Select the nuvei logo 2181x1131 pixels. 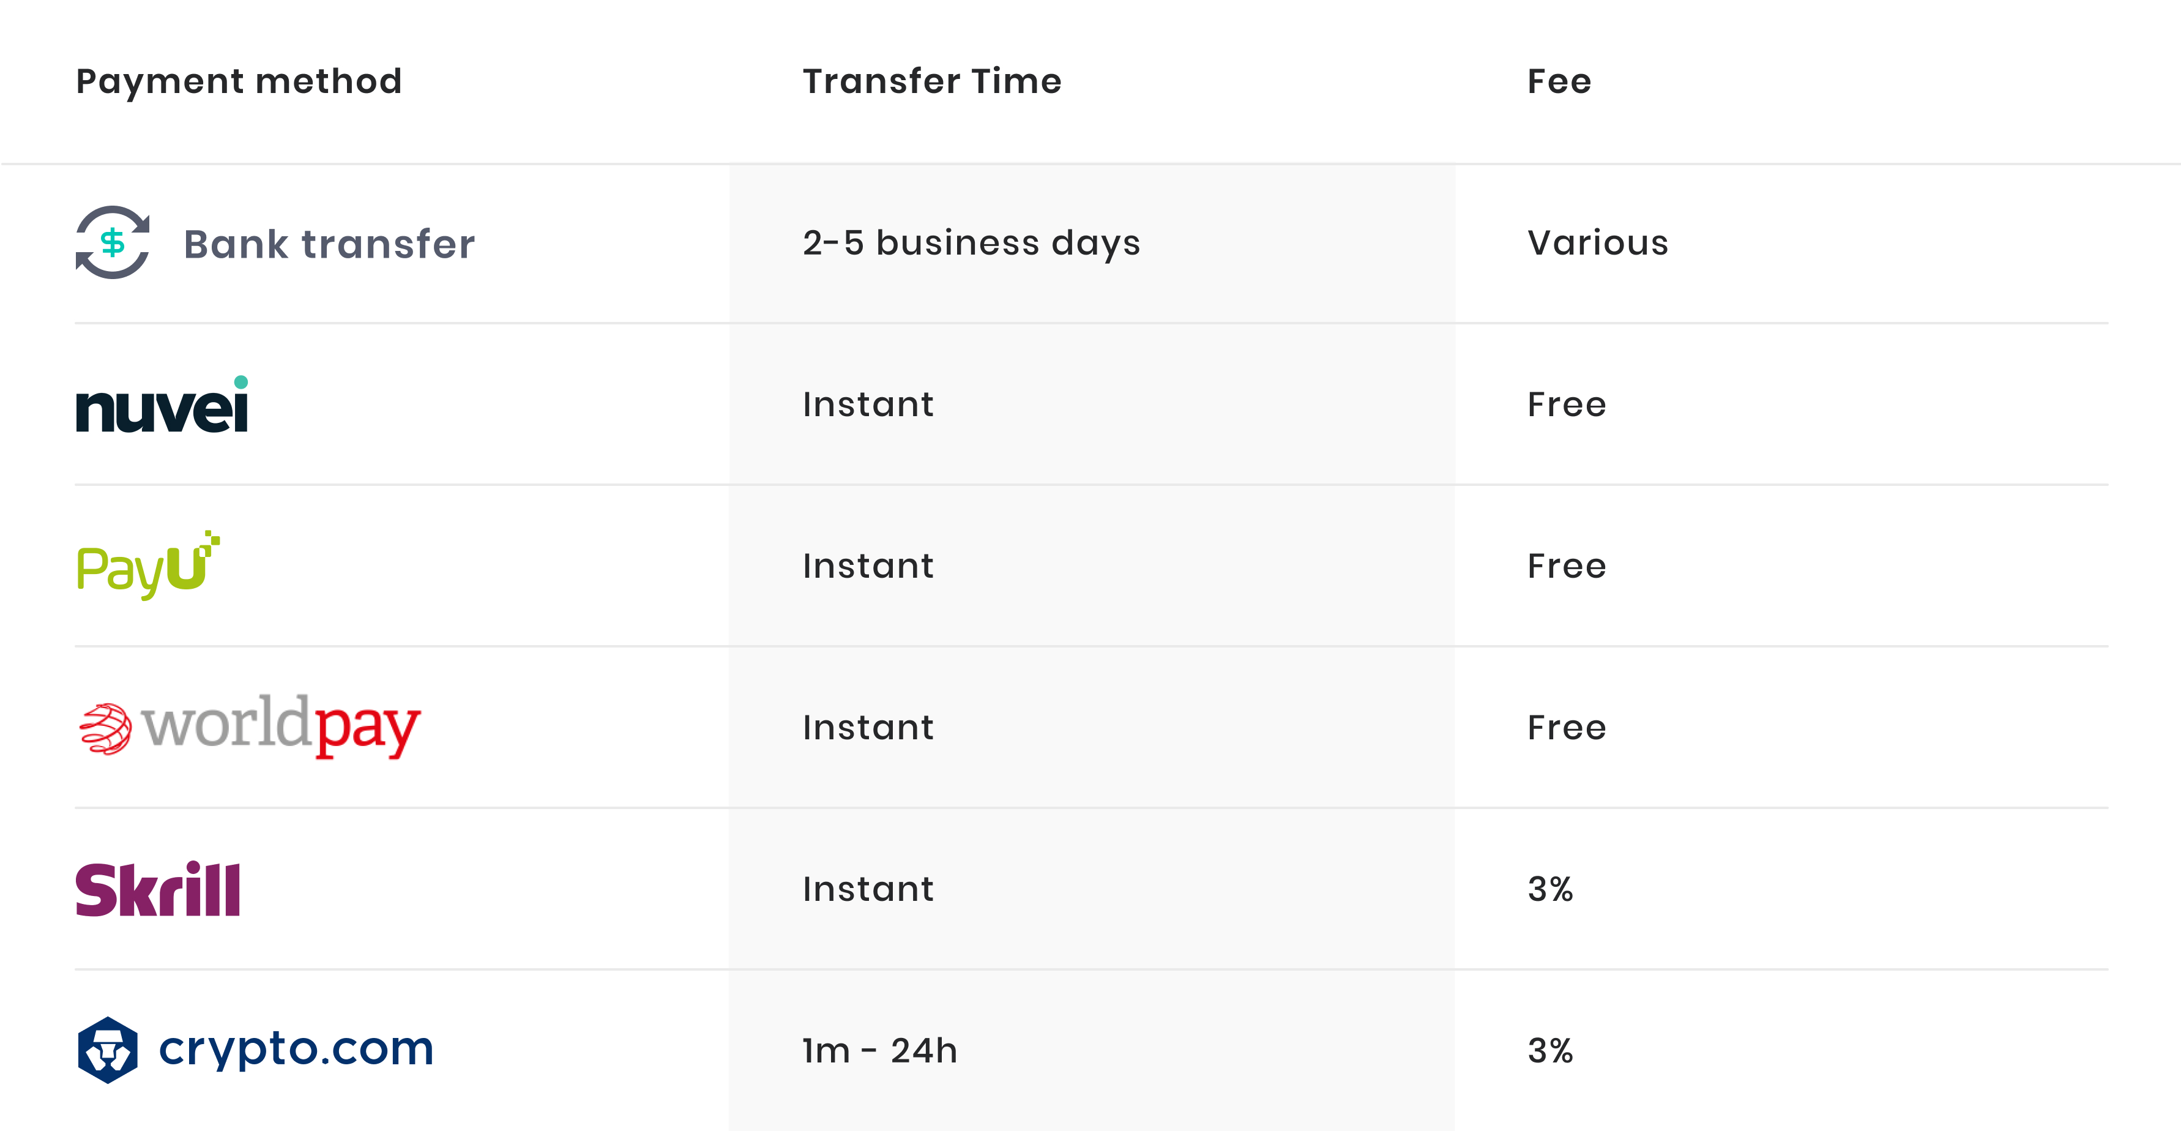(162, 404)
